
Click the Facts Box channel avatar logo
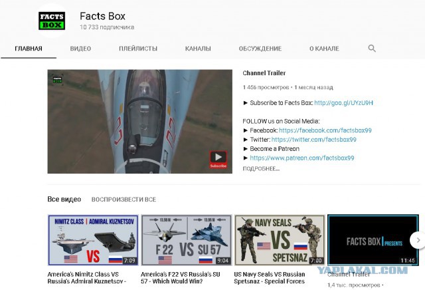(x=52, y=21)
